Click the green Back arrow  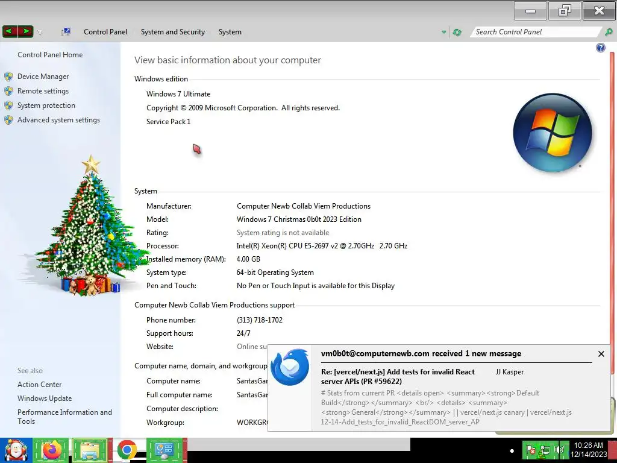[10, 31]
